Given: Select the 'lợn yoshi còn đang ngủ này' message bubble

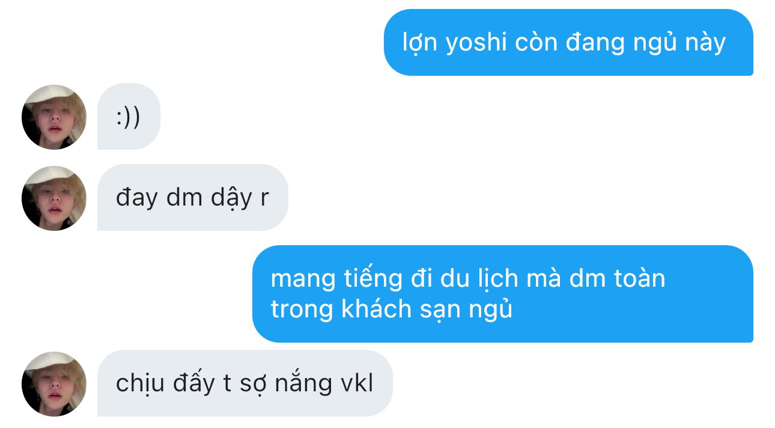Looking at the screenshot, I should (568, 43).
